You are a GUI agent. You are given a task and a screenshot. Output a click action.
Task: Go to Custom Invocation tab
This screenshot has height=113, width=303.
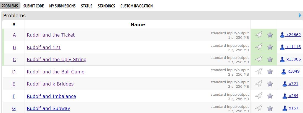click(x=136, y=6)
